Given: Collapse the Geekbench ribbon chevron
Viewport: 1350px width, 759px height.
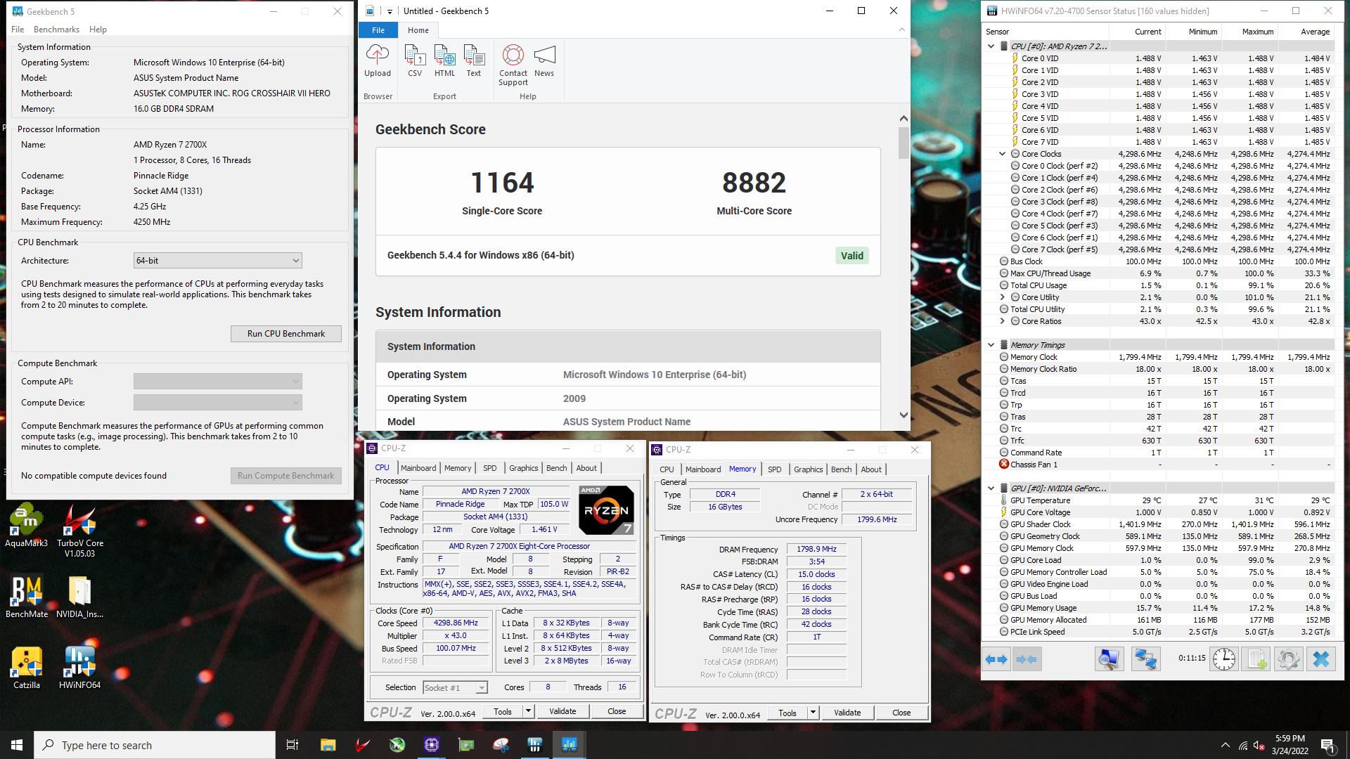Looking at the screenshot, I should (x=901, y=30).
